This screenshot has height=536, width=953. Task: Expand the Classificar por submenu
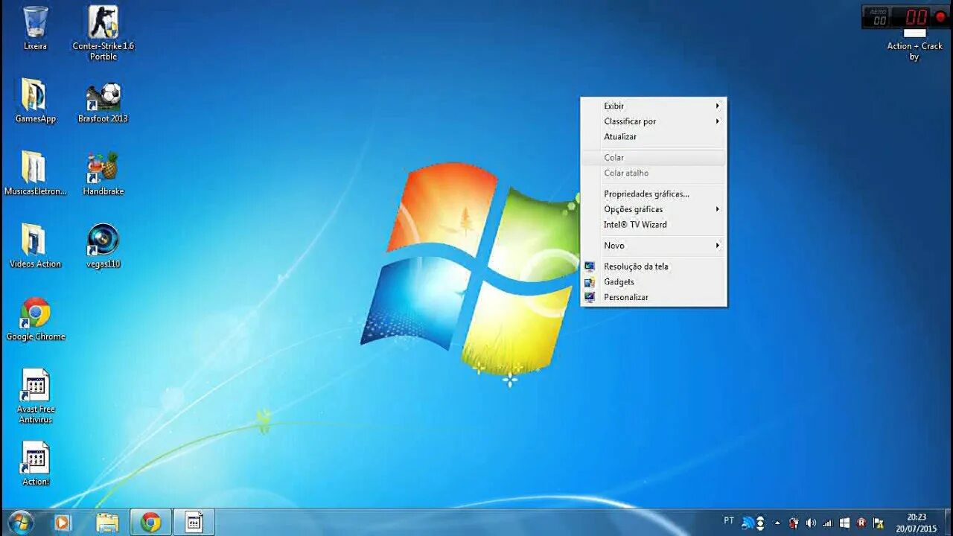click(x=654, y=121)
